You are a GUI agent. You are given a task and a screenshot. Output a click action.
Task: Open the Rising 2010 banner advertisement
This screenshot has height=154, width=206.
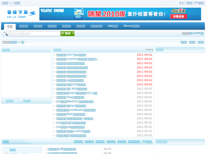[x=120, y=14]
